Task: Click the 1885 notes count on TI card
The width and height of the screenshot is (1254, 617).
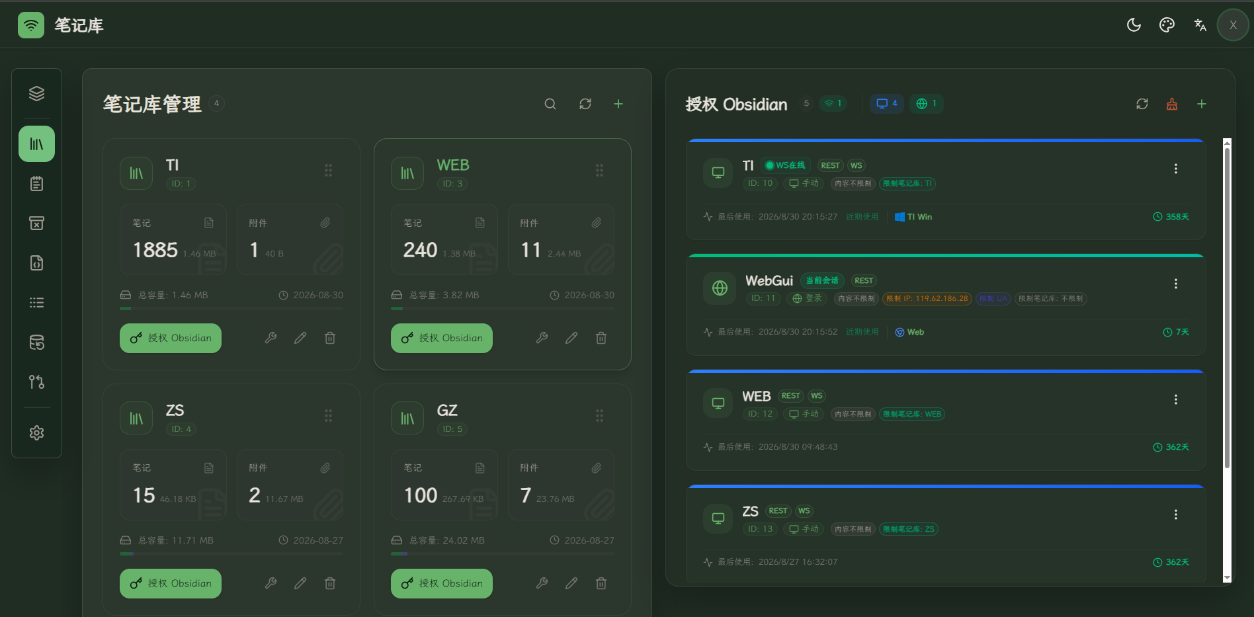Action: 155,250
